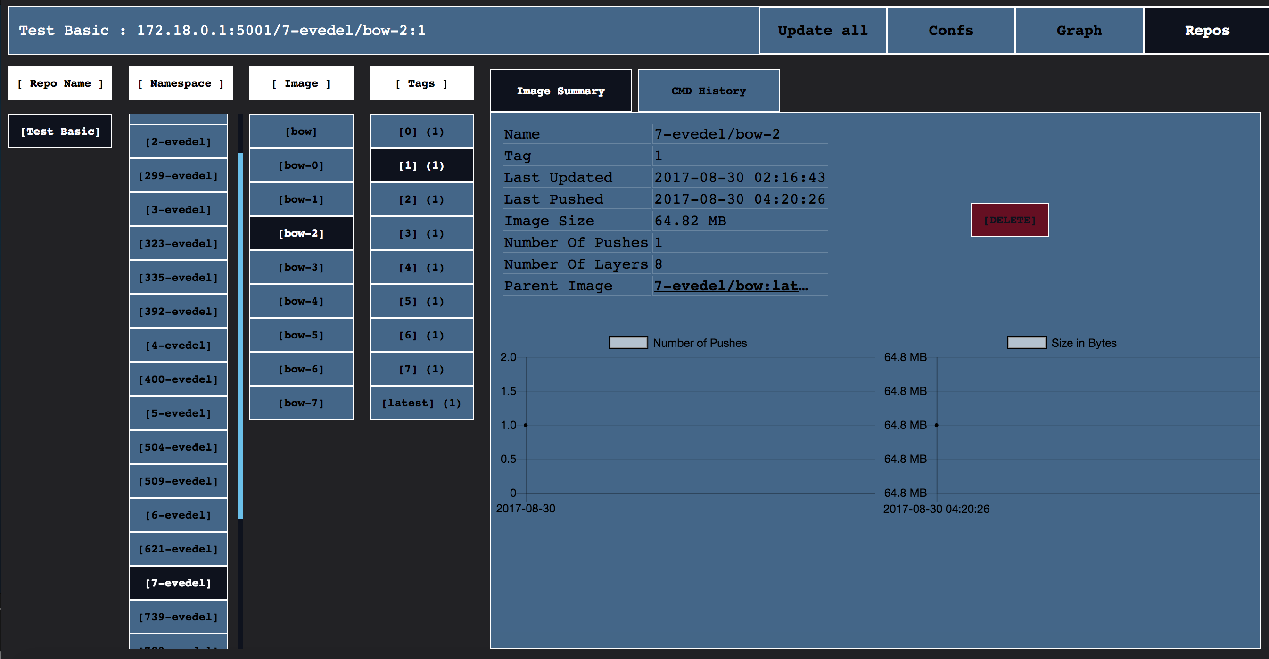Screen dimensions: 1269x659
Task: Click the namespace list scrollbar
Action: point(240,335)
